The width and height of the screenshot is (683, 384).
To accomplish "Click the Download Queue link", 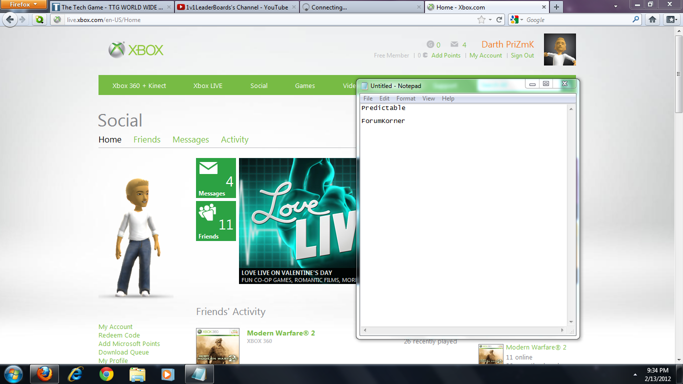I will coord(123,352).
